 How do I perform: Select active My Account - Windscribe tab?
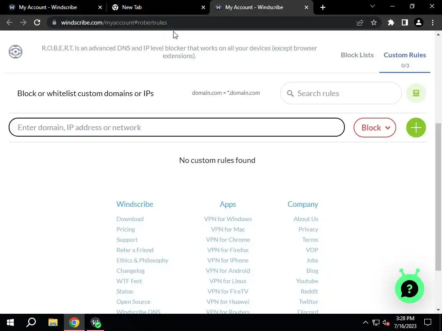point(261,7)
